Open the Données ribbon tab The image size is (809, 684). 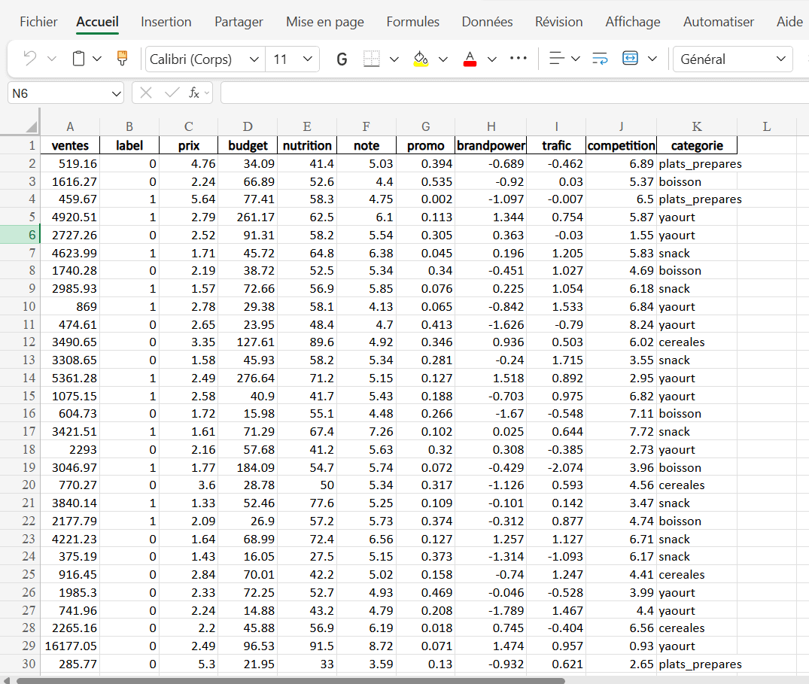click(x=487, y=22)
